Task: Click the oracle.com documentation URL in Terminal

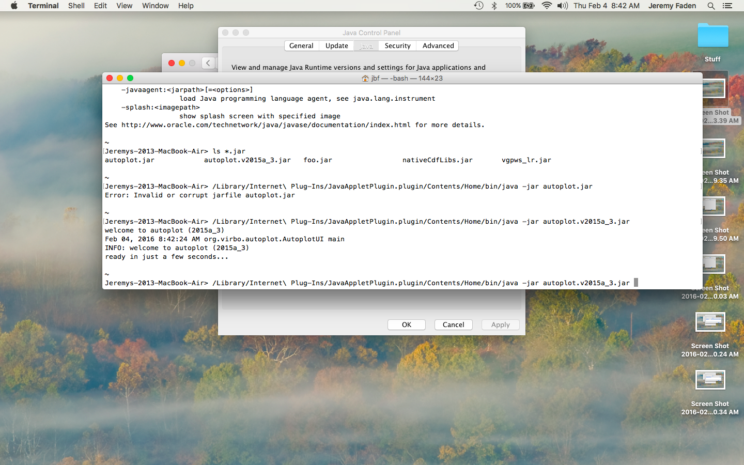Action: tap(266, 125)
